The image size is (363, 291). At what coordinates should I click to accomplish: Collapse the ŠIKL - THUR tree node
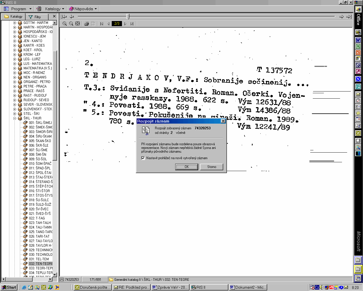(x=15, y=118)
